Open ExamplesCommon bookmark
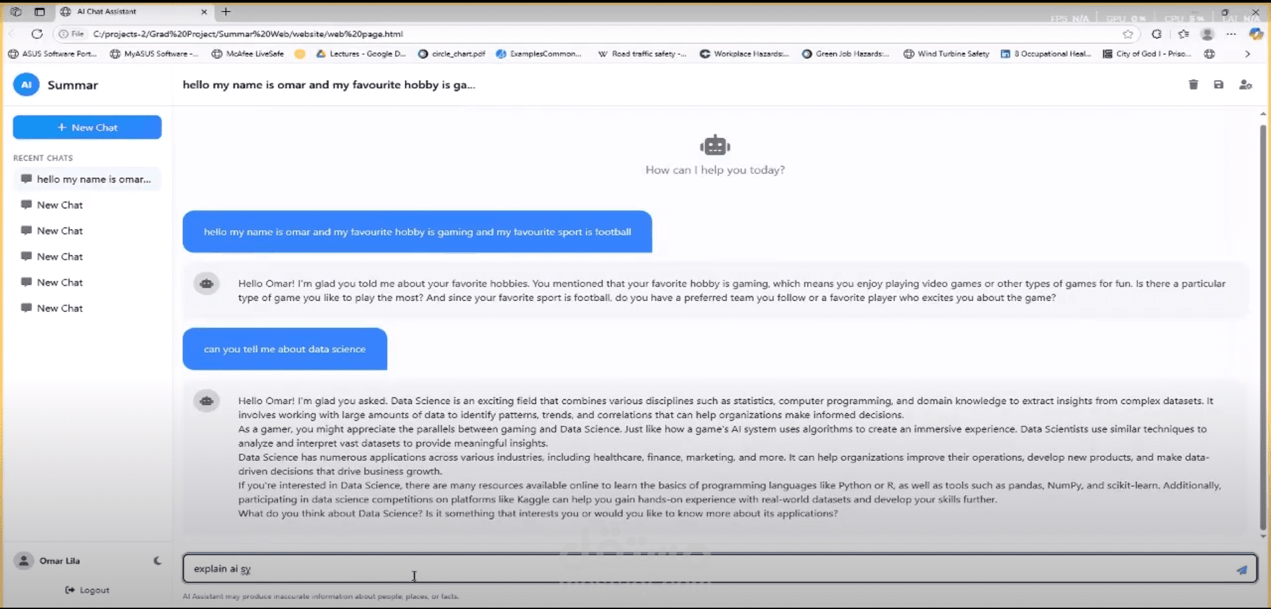1271x609 pixels. click(539, 54)
